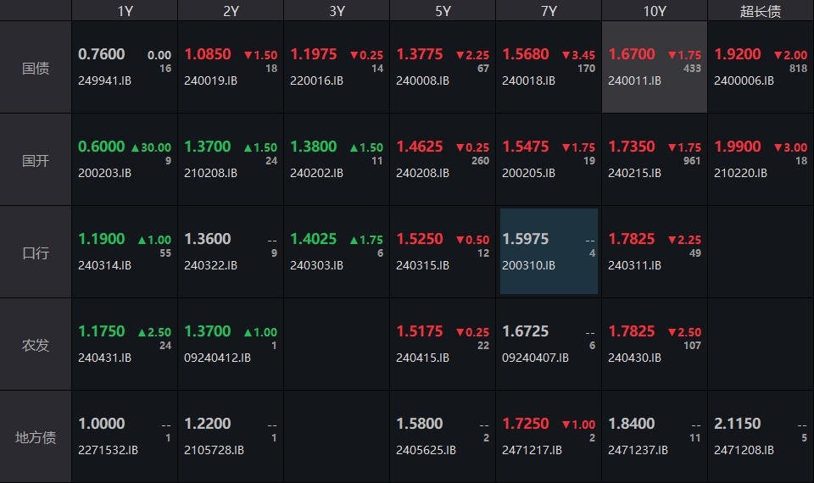Click the 1.5175 yield in the 农发 row
Image resolution: width=814 pixels, height=483 pixels.
click(420, 331)
